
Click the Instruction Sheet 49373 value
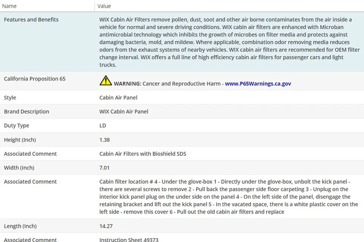(129, 239)
